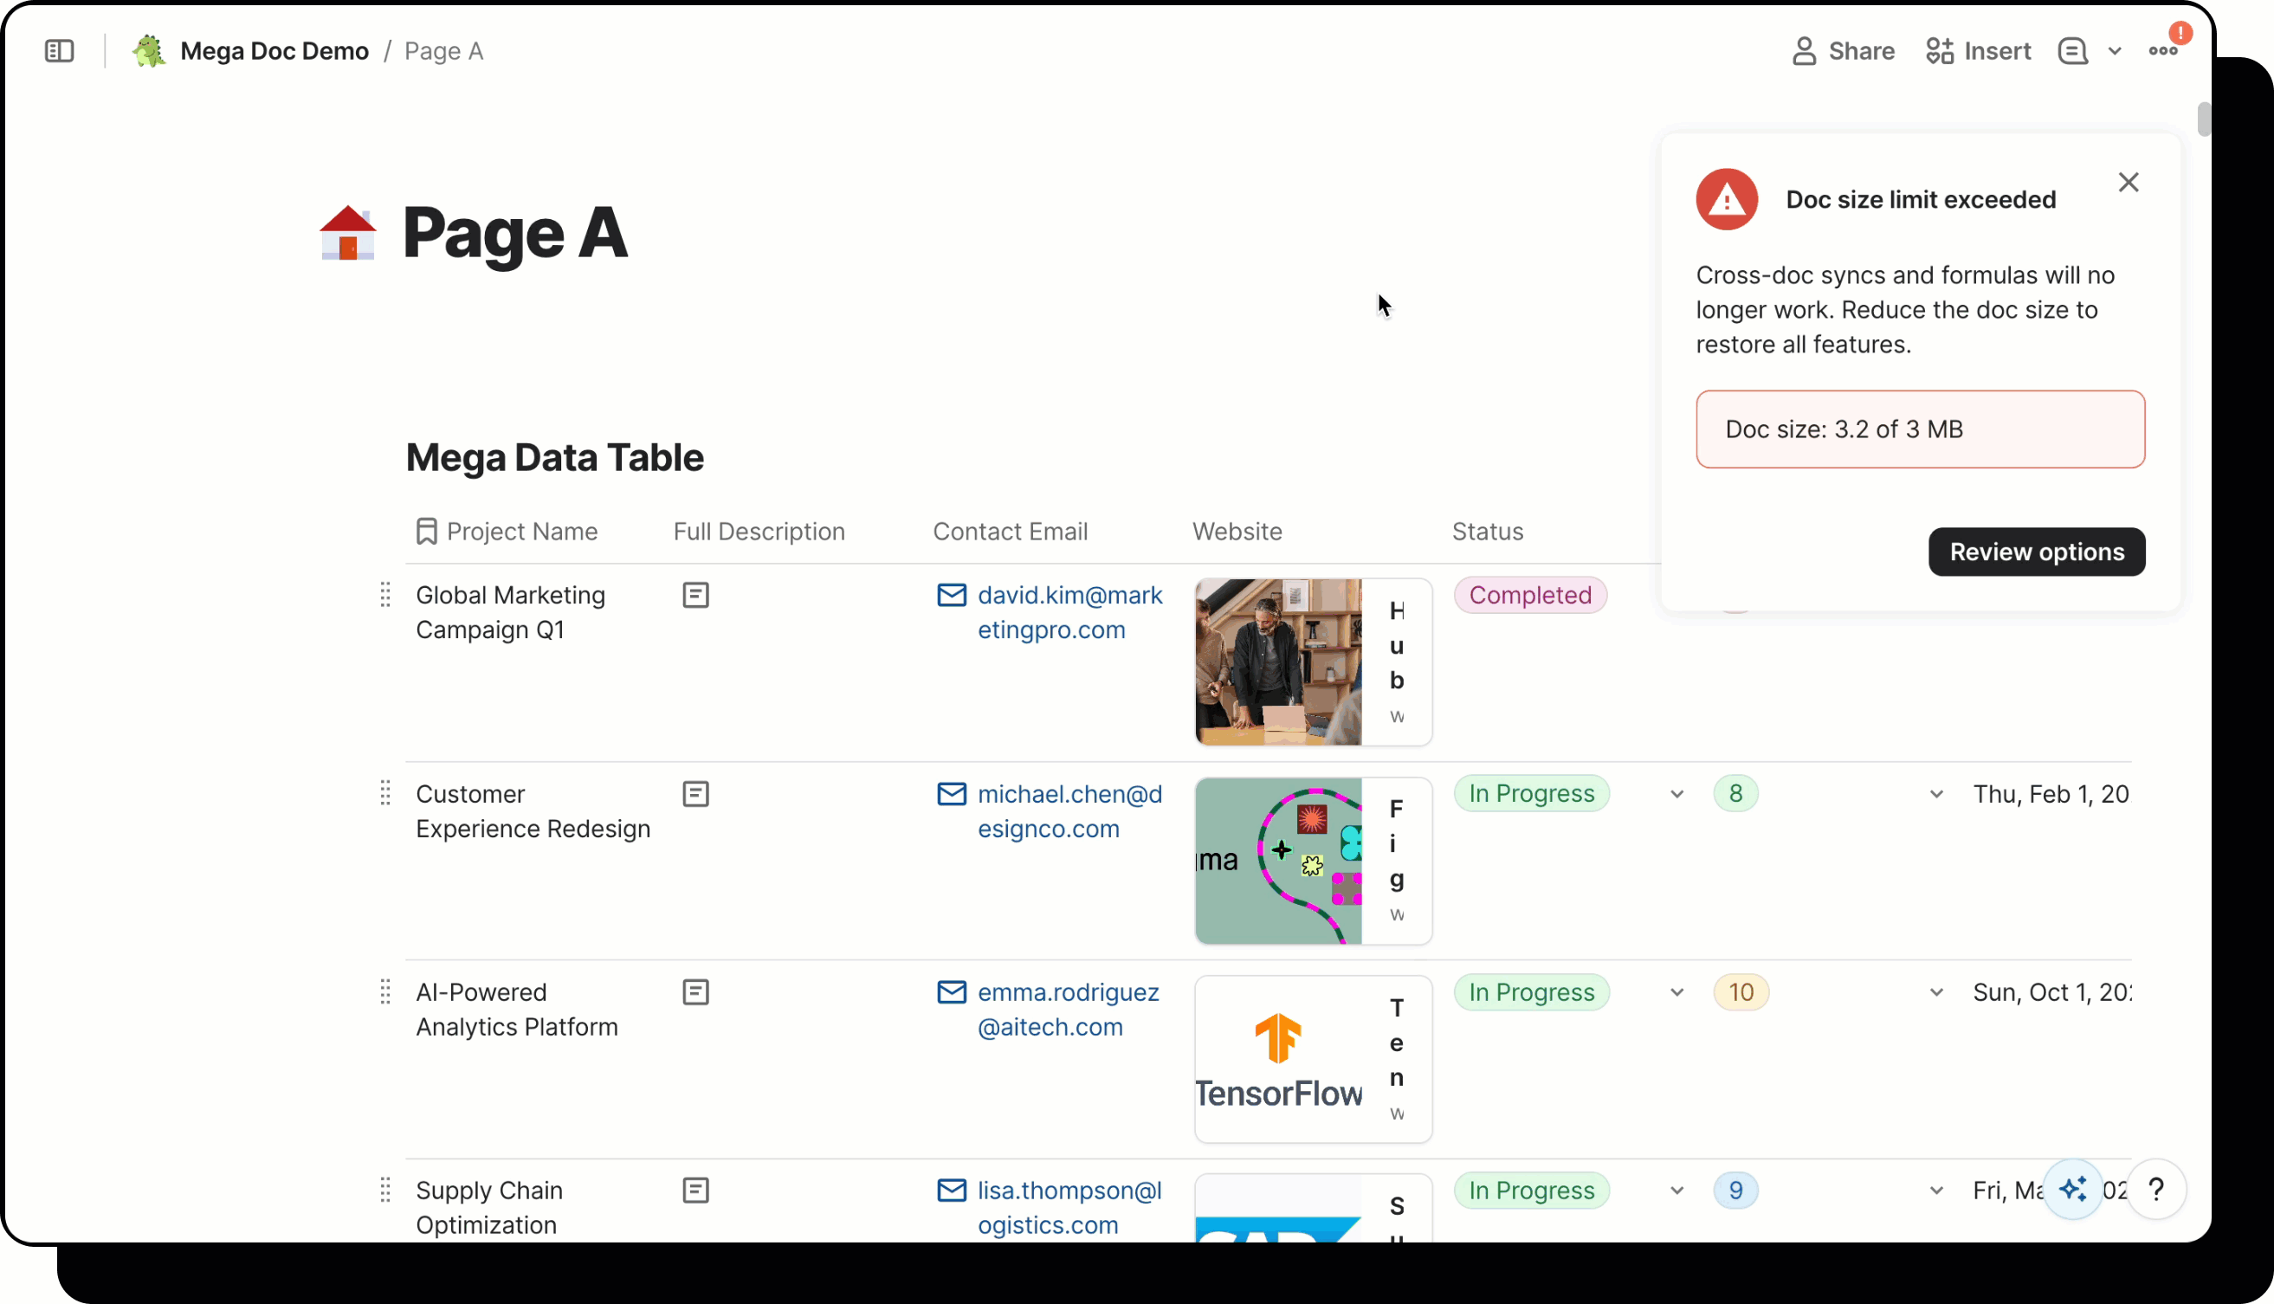This screenshot has width=2274, height=1304.
Task: Open Global Marketing Campaign description note icon
Action: pyautogui.click(x=695, y=595)
